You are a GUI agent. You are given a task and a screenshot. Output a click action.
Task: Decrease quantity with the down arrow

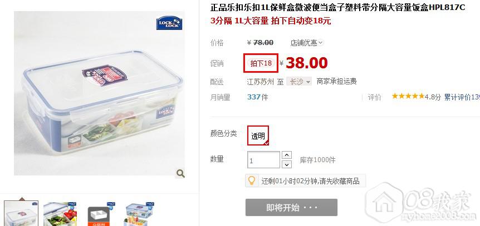tap(286, 164)
